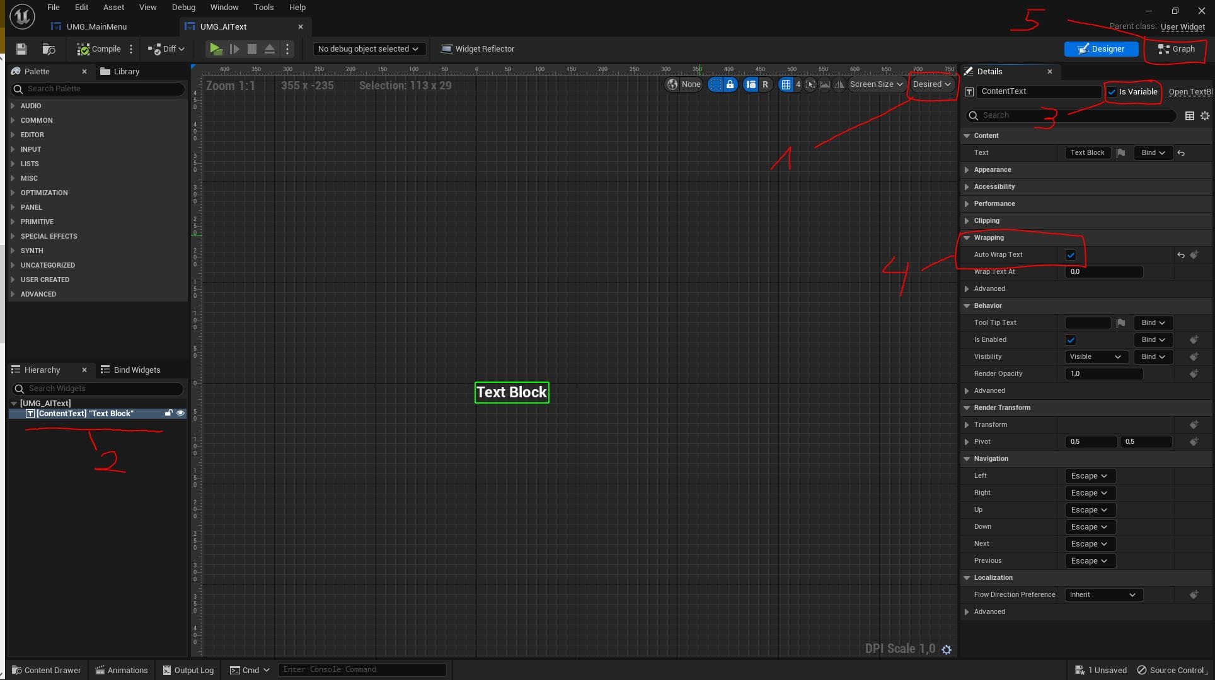
Task: Click the Save asset floppy icon
Action: point(21,49)
